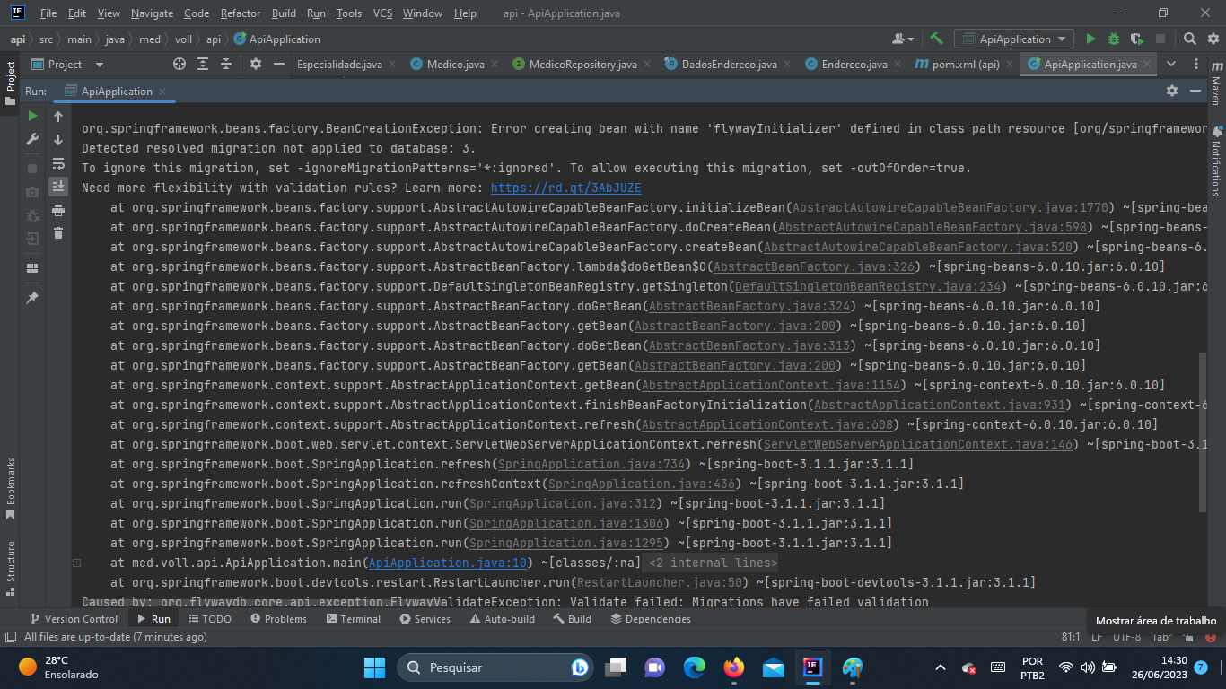Open the Dependencies tool window
Image resolution: width=1226 pixels, height=689 pixels.
pos(650,619)
